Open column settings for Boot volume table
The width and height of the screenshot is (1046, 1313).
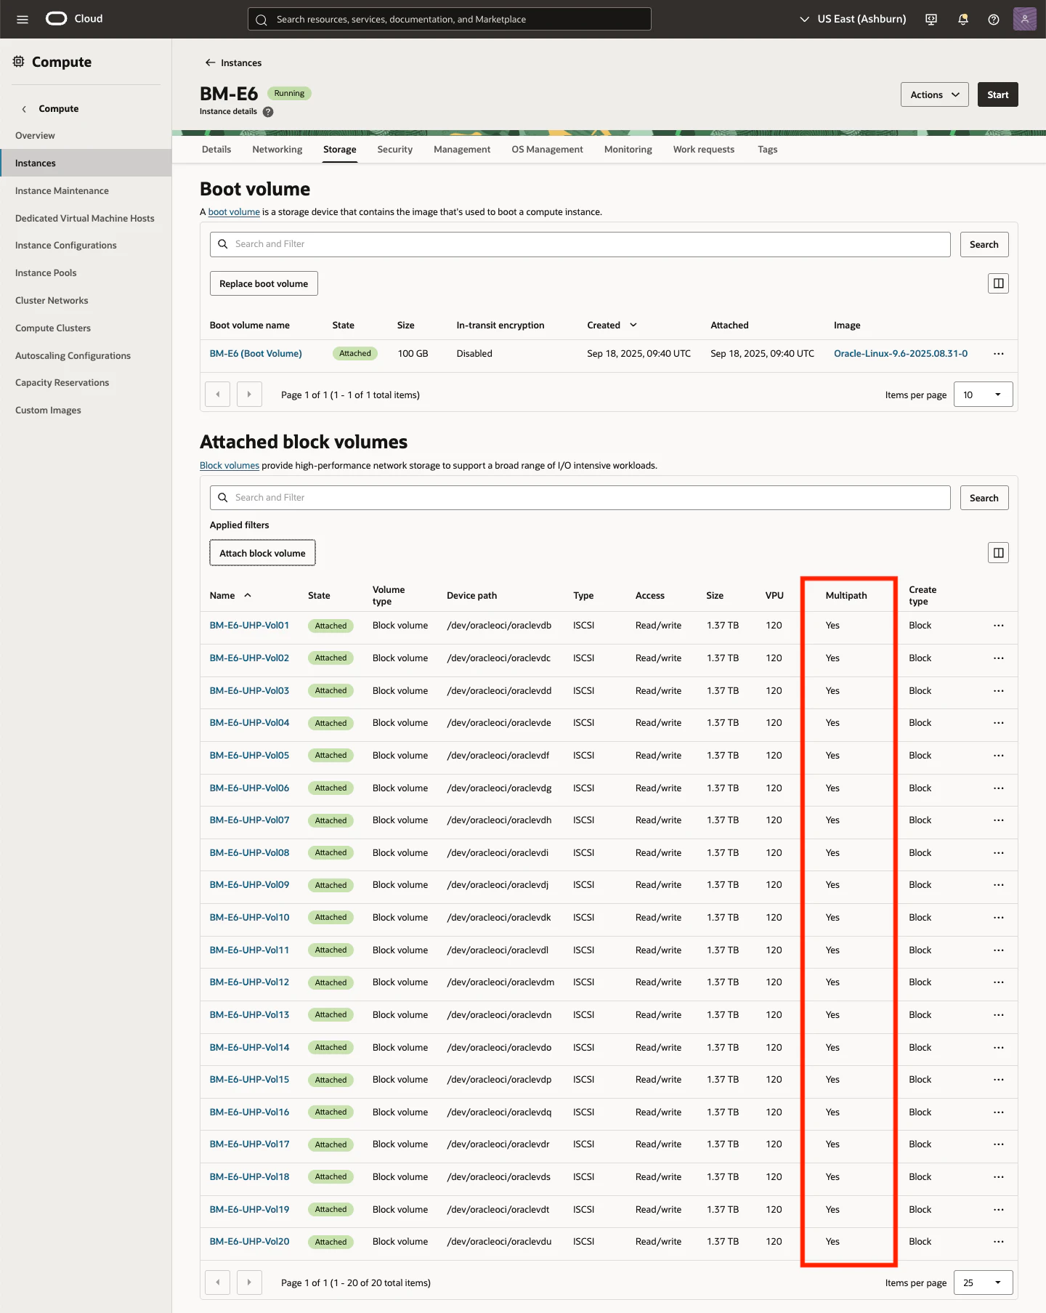point(999,283)
